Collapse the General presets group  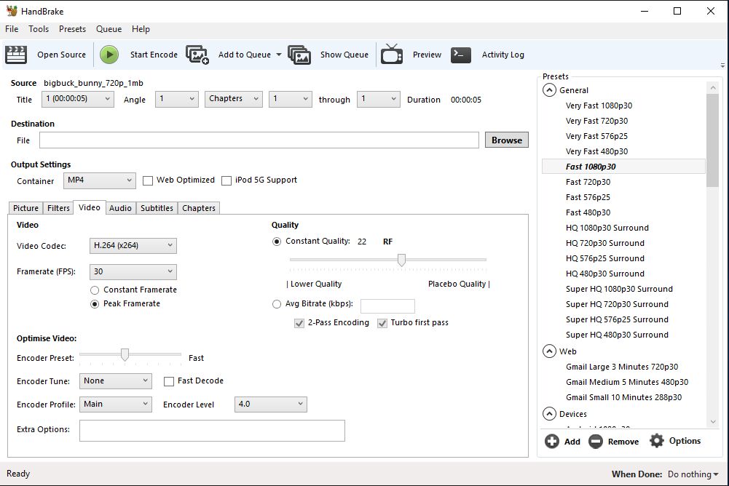(549, 90)
